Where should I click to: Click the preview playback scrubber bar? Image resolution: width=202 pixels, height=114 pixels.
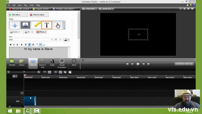(x=138, y=60)
